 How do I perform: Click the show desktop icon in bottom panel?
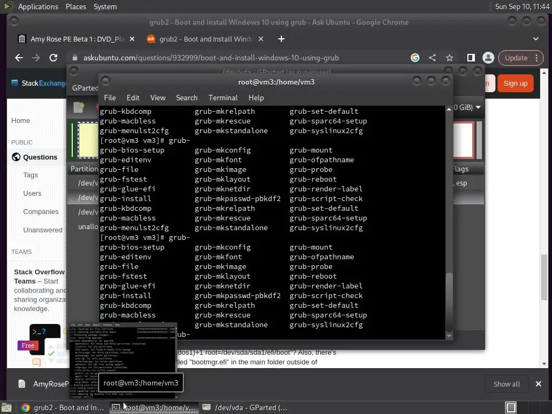coord(6,408)
